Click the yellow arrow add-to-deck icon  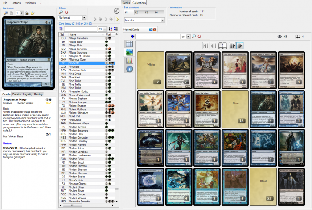[x=117, y=19]
